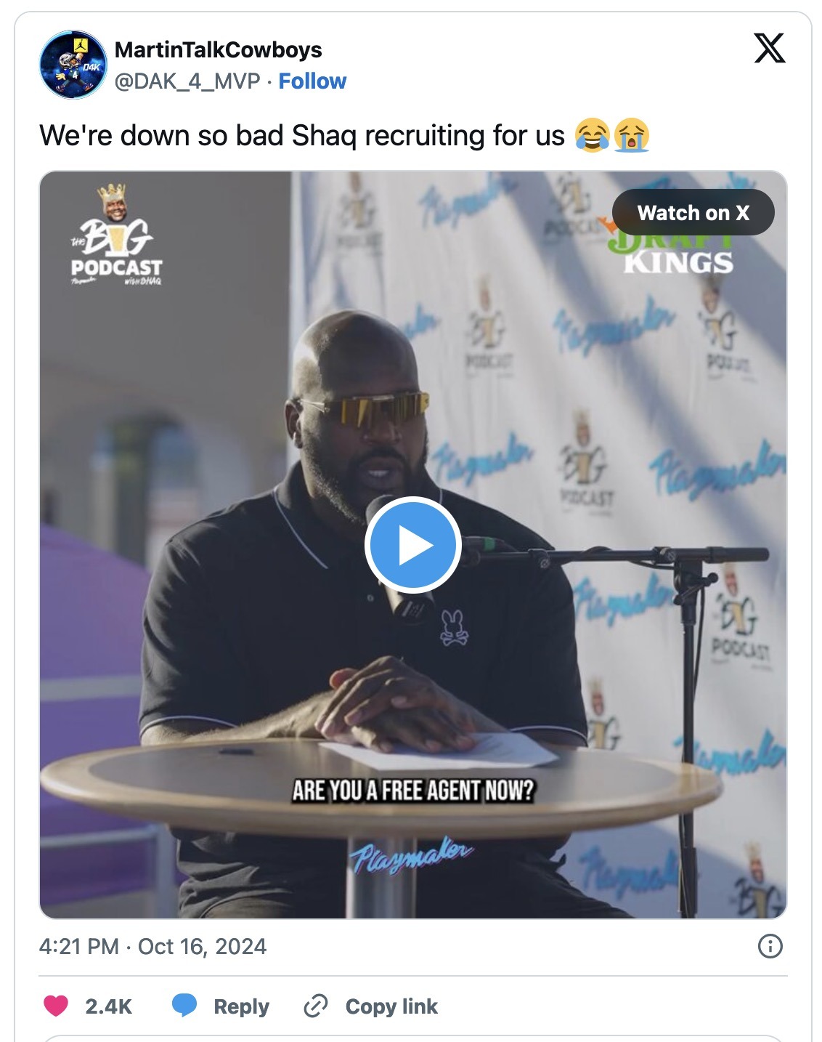Click the 2.4K likes count
Viewport: 822px width, 1042px height.
coord(109,1006)
